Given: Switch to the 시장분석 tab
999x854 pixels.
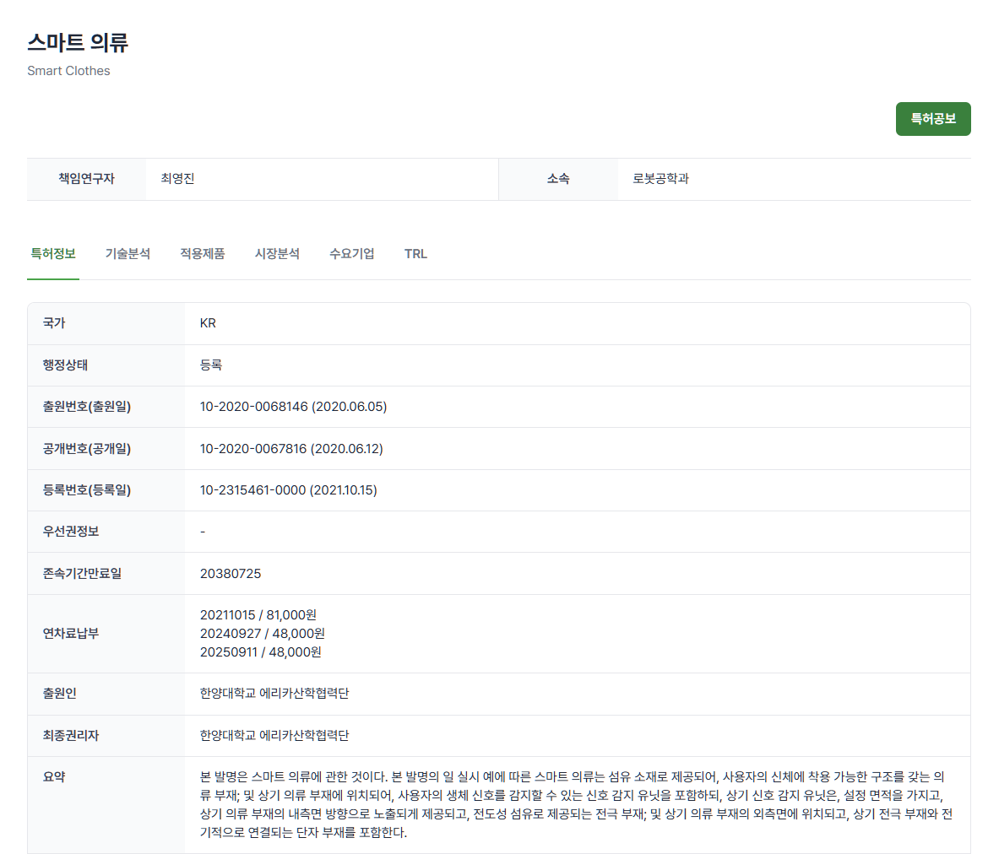Looking at the screenshot, I should tap(277, 253).
